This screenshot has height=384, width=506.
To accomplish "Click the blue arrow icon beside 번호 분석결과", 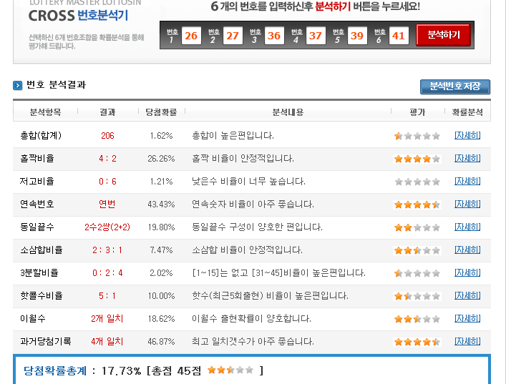I will (x=18, y=86).
